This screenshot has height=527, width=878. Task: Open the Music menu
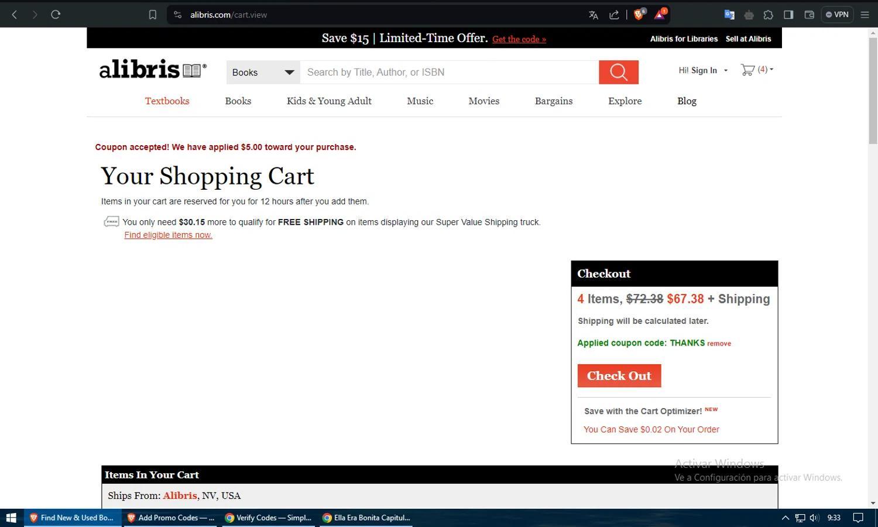(420, 101)
